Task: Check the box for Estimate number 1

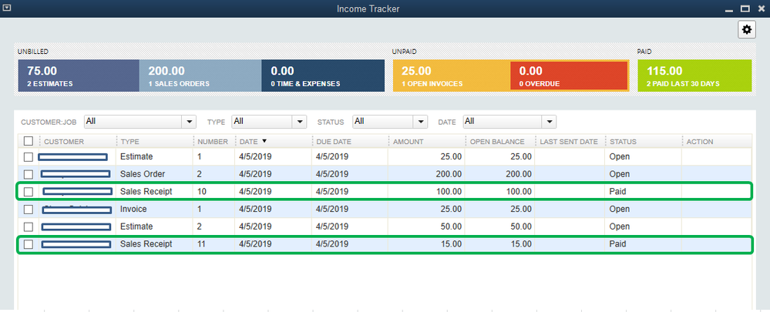Action: pos(29,157)
